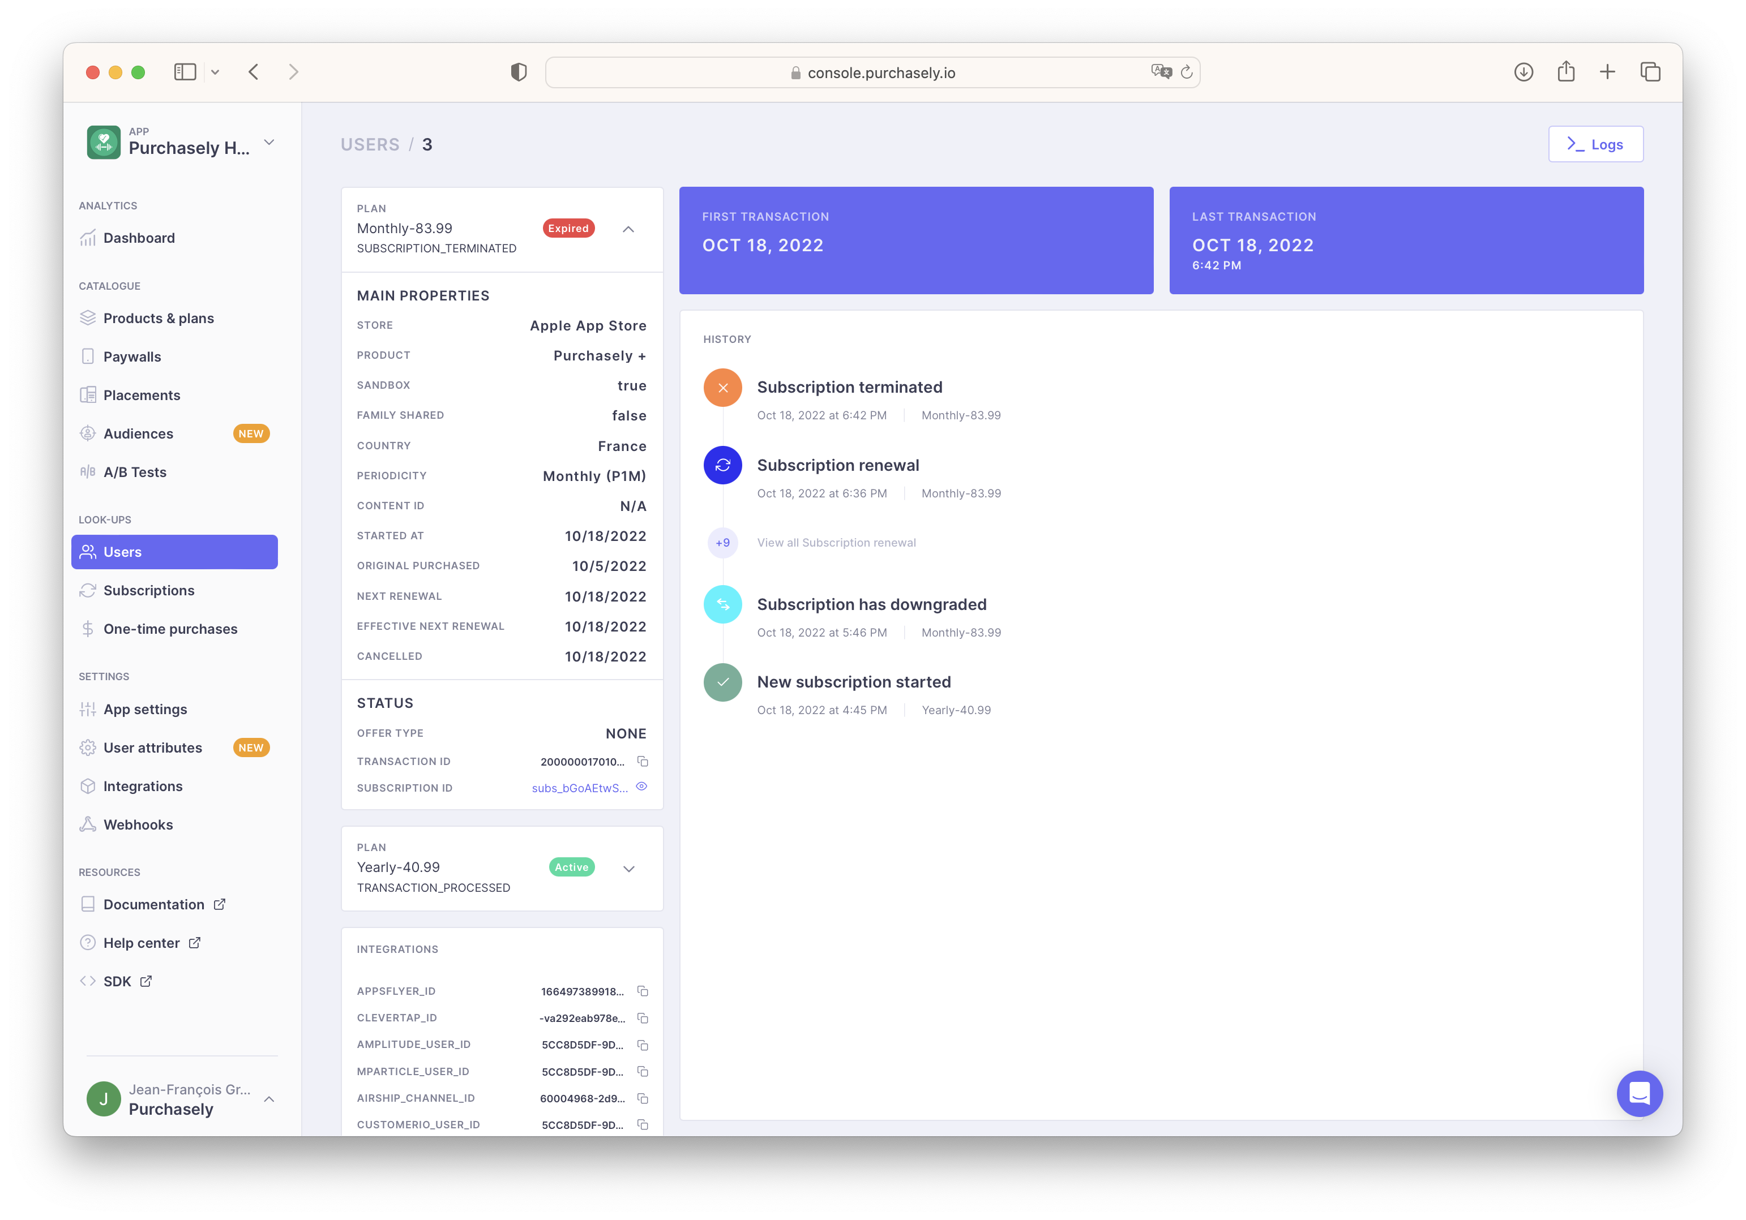
Task: Select the Webhooks icon under Settings
Action: tap(88, 824)
